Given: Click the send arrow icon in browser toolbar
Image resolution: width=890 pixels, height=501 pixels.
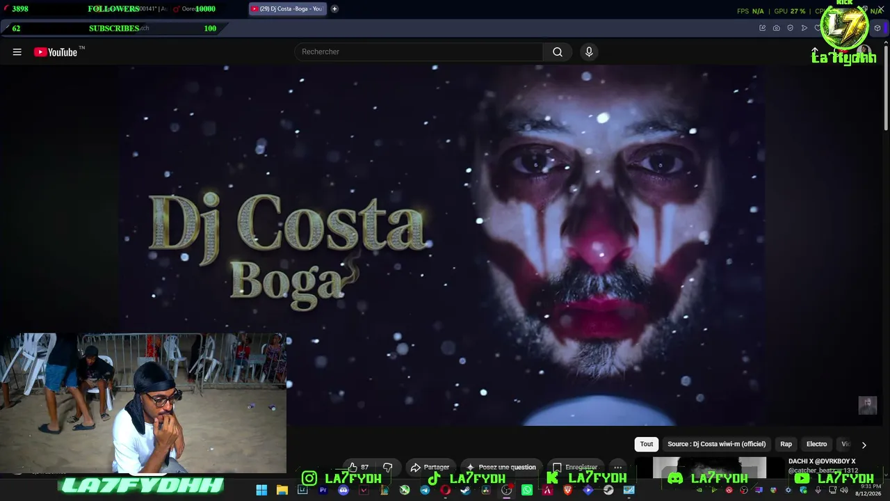Looking at the screenshot, I should 804,28.
